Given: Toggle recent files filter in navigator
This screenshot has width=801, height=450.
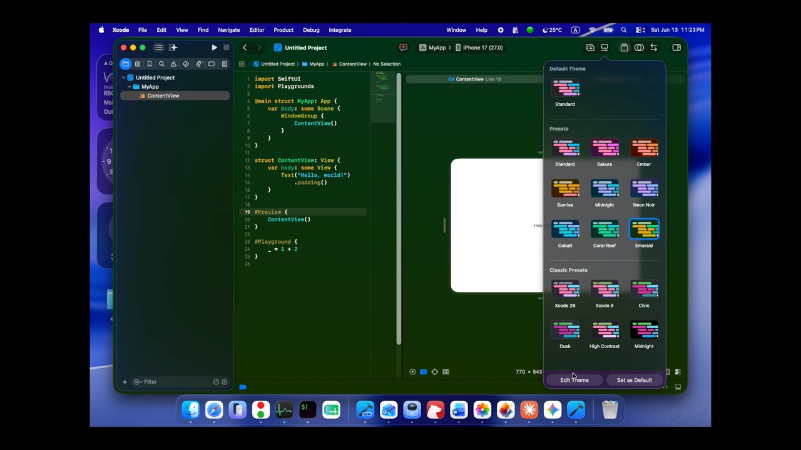Looking at the screenshot, I should tap(216, 382).
